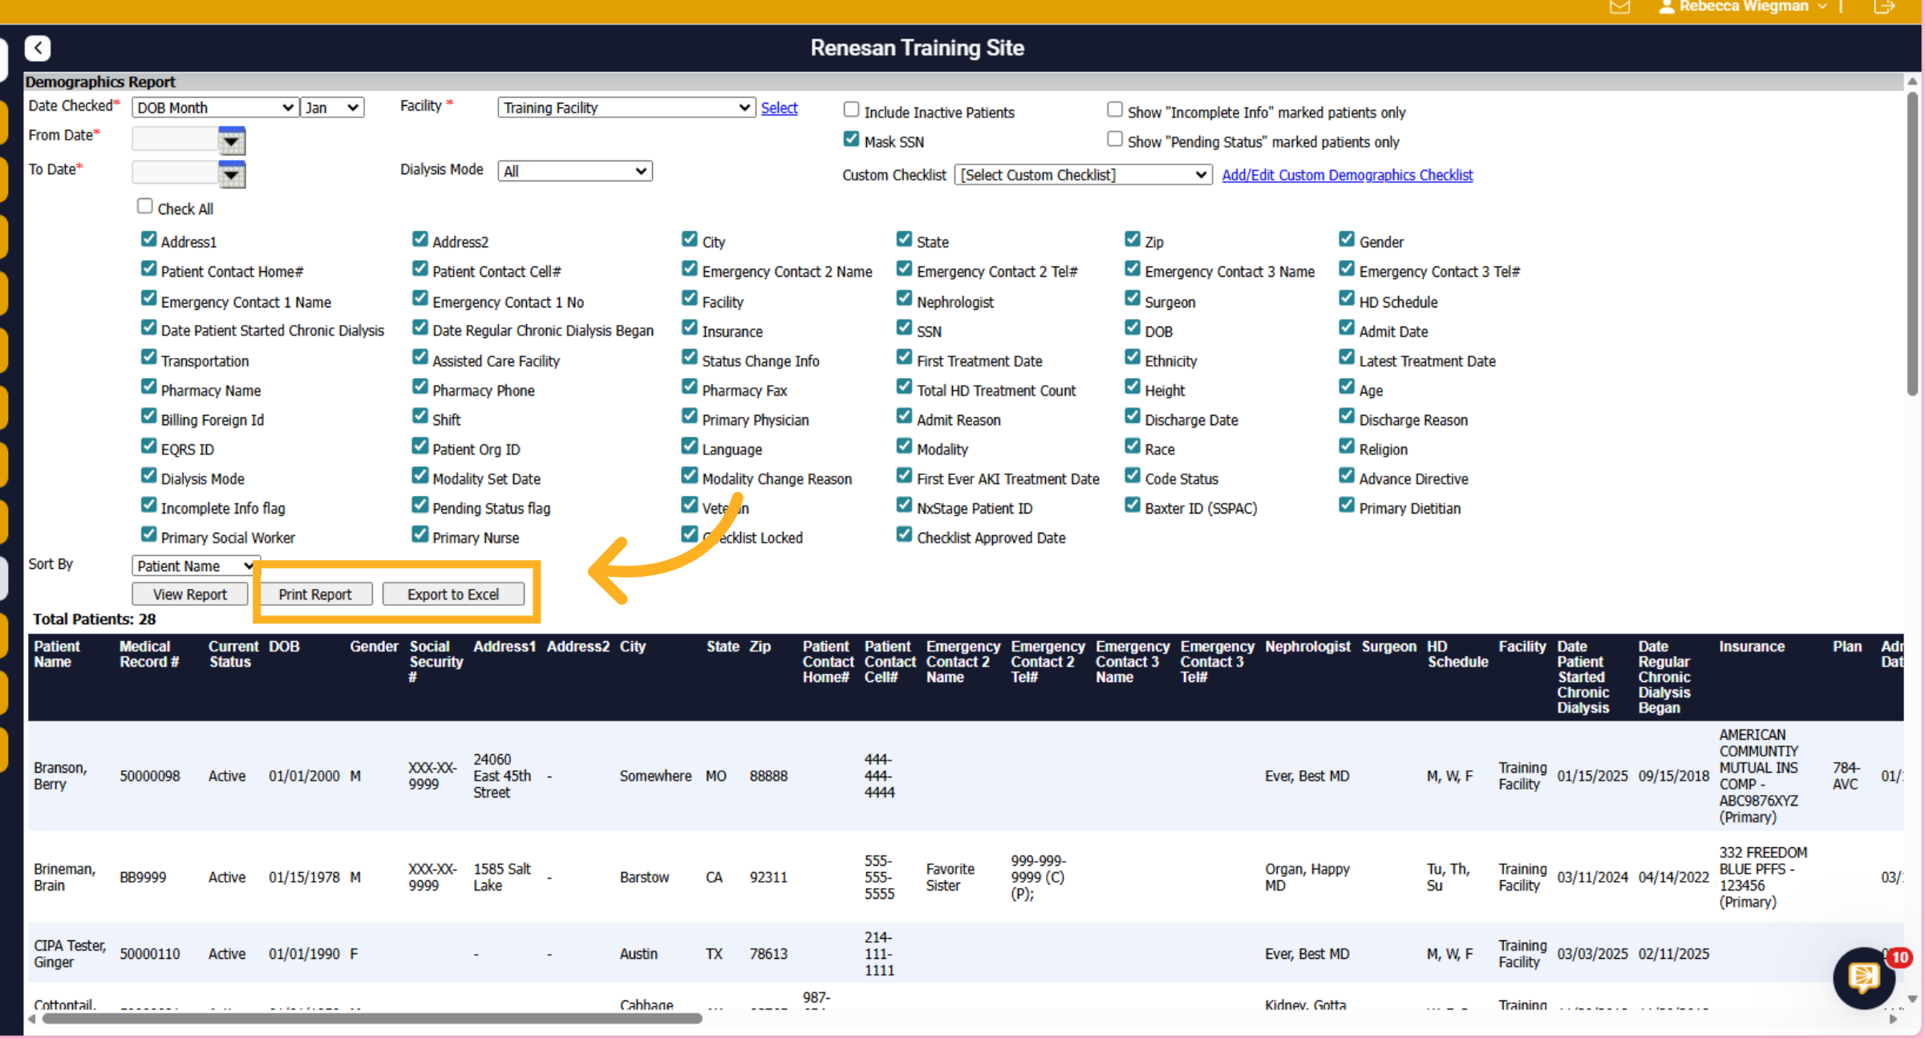The height and width of the screenshot is (1039, 1925).
Task: Expand the Facility dropdown
Action: pyautogui.click(x=626, y=108)
